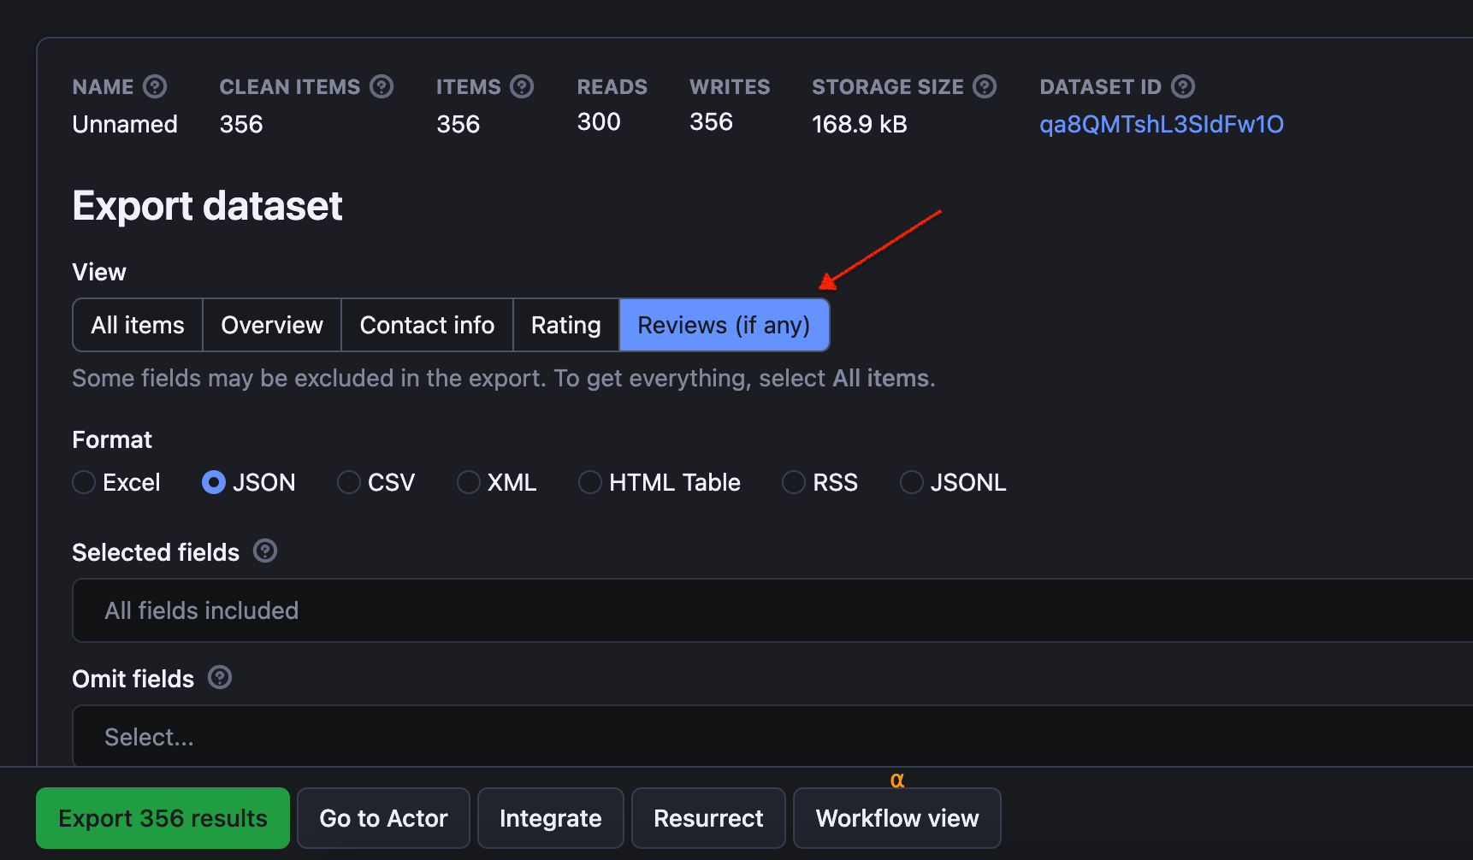The height and width of the screenshot is (860, 1473).
Task: Click the Go to Actor button
Action: (x=383, y=818)
